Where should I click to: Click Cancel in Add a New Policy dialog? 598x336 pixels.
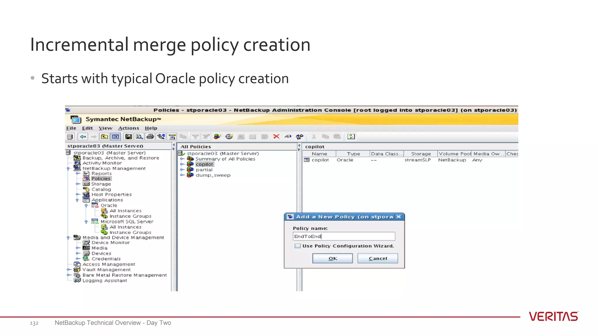(x=378, y=258)
